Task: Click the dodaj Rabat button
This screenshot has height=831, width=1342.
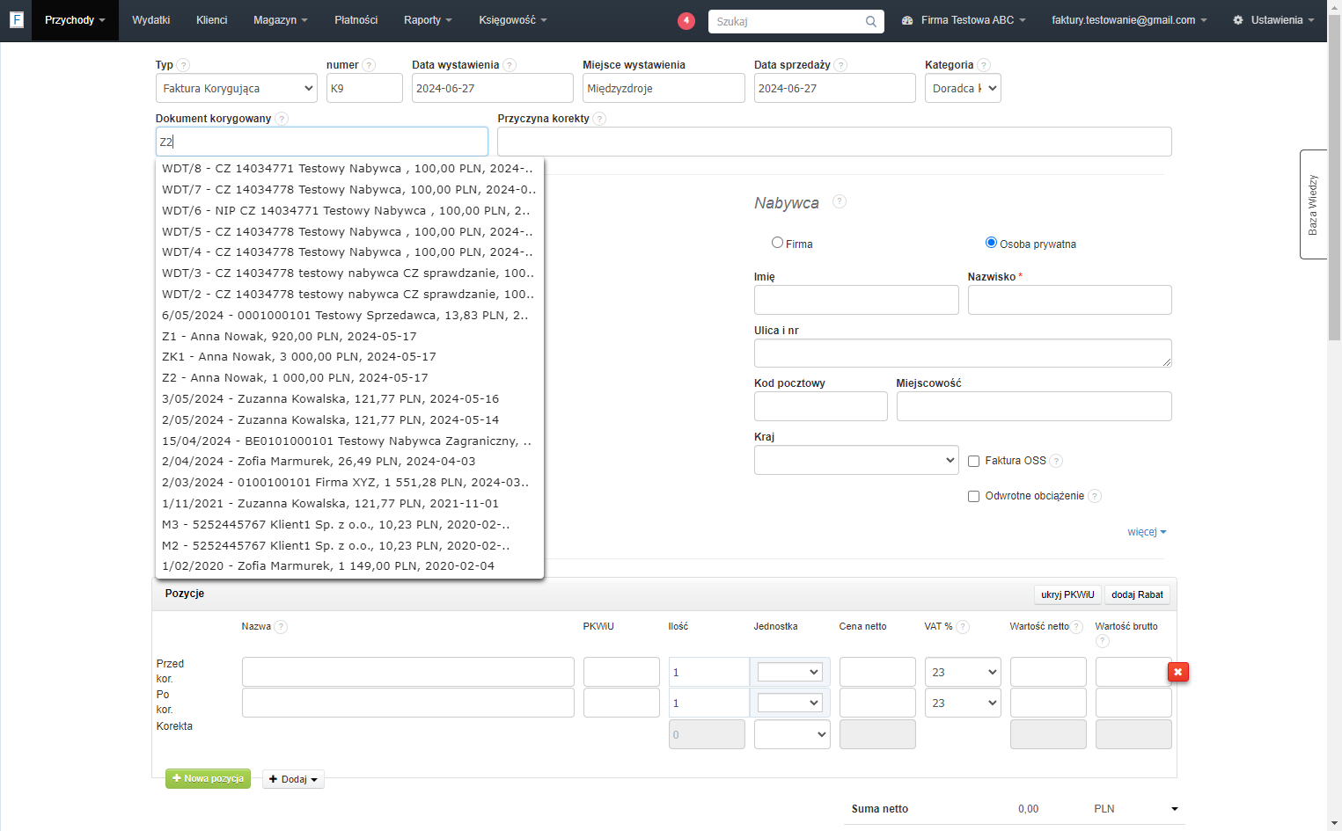Action: pos(1137,595)
